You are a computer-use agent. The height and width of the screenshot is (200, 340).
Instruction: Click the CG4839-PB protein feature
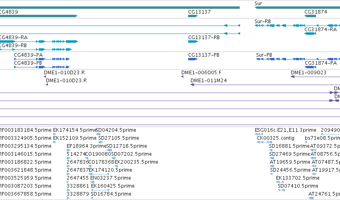tap(42, 67)
